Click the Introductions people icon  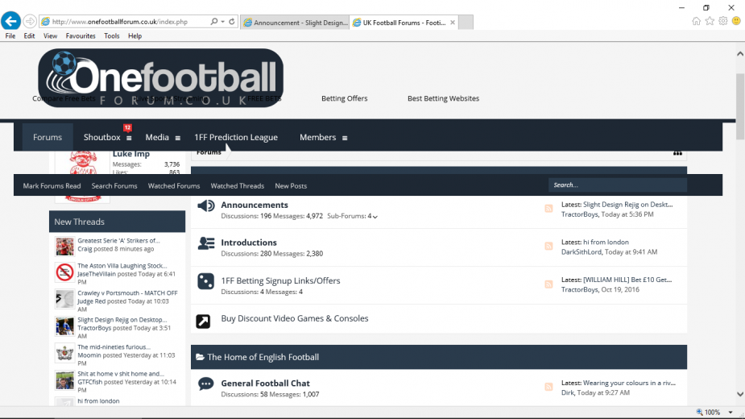coord(205,243)
